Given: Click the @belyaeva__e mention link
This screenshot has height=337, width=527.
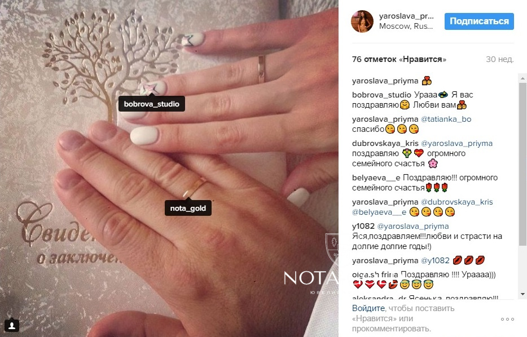Looking at the screenshot, I should (379, 212).
